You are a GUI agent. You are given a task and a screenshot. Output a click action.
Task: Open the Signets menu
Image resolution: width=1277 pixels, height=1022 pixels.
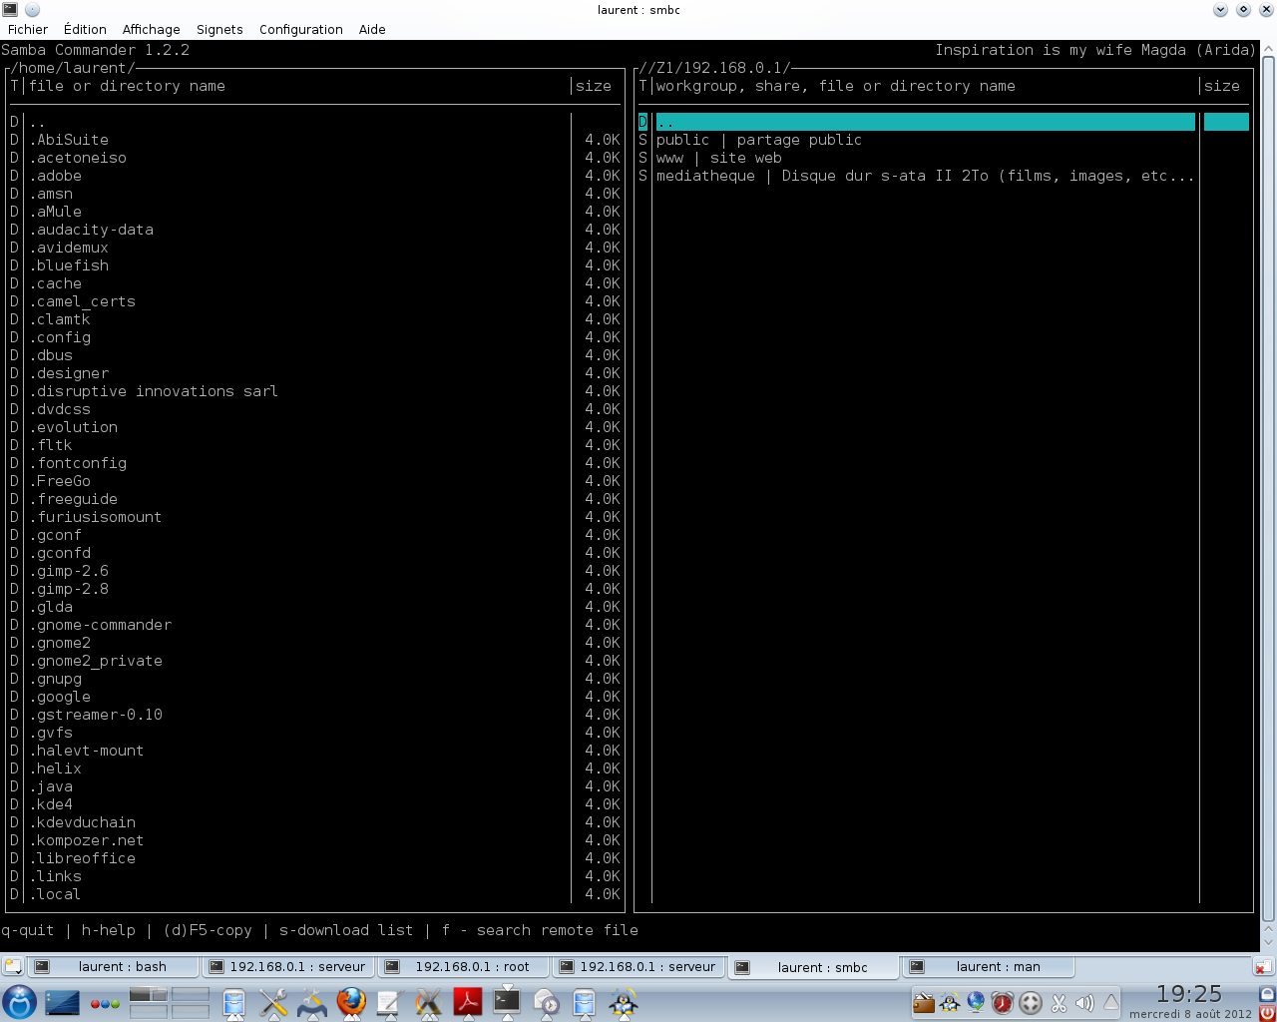(219, 29)
